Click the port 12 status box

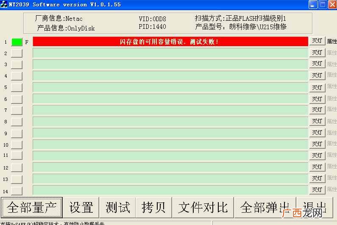click(x=17, y=168)
